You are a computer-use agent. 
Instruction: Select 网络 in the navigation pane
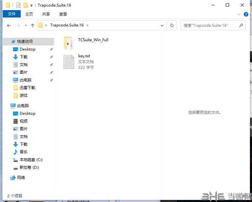coord(21,178)
